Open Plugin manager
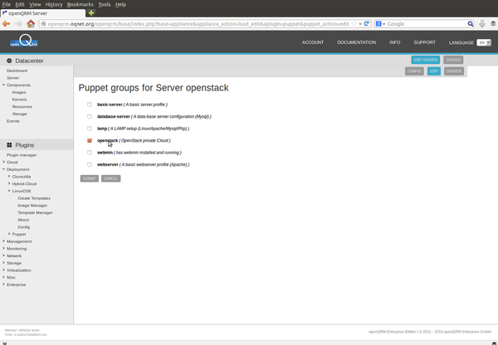Screen dimensions: 498x345 tap(22, 155)
